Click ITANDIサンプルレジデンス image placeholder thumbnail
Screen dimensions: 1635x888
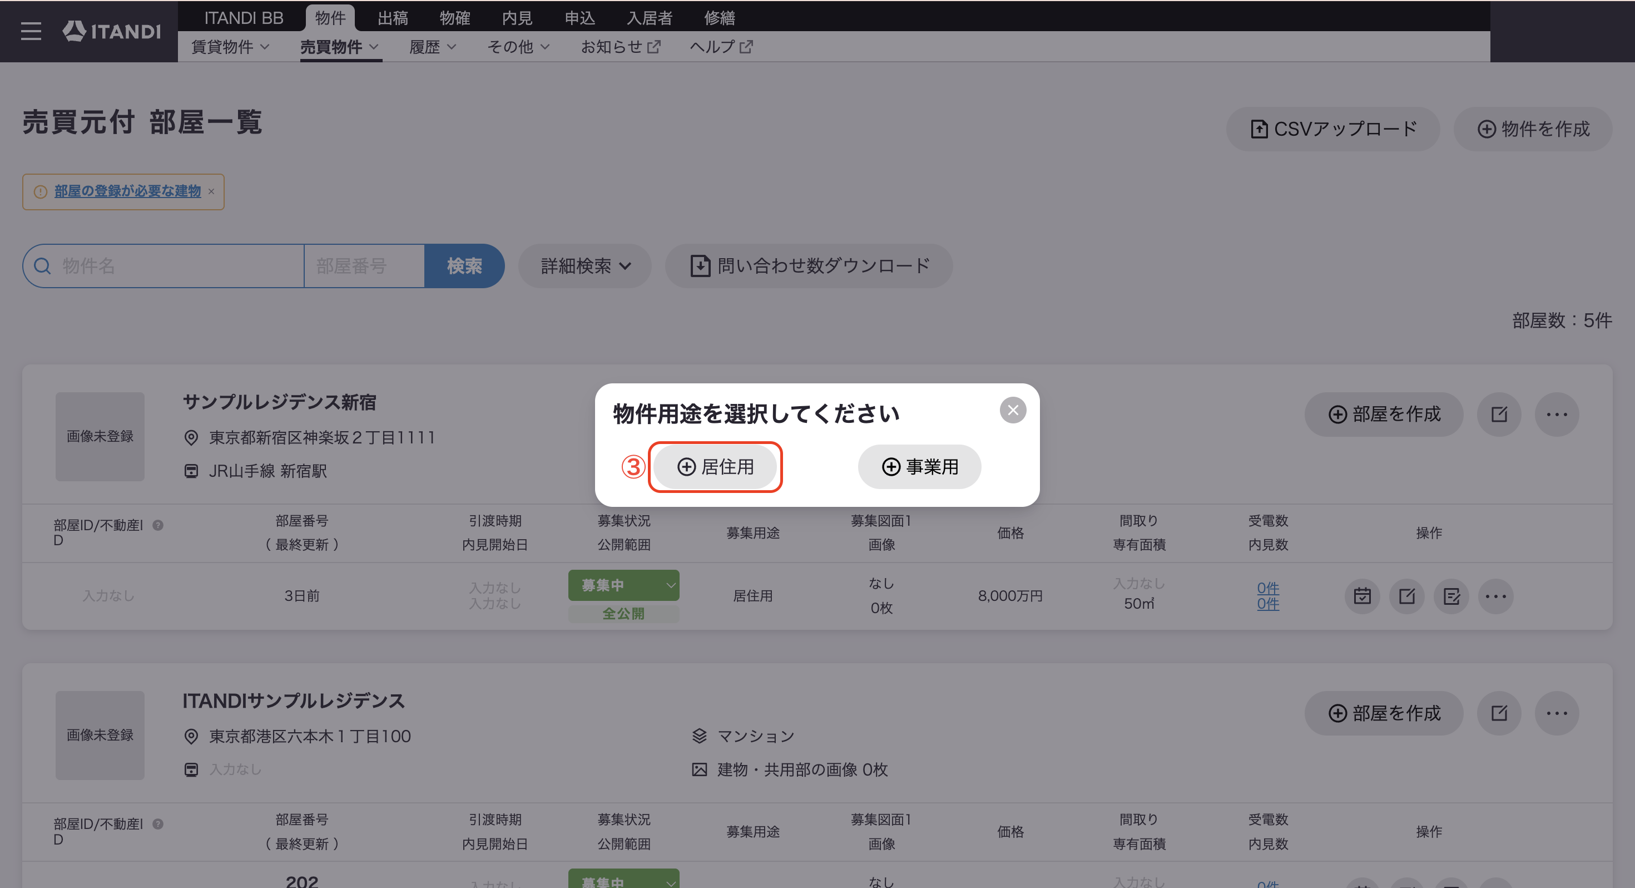(x=100, y=736)
